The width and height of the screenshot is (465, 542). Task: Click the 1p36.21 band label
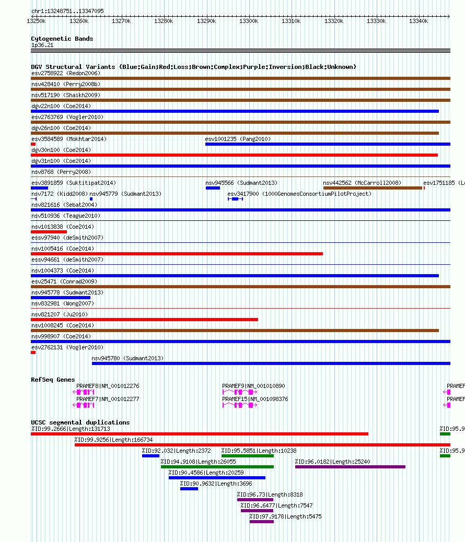pyautogui.click(x=42, y=45)
